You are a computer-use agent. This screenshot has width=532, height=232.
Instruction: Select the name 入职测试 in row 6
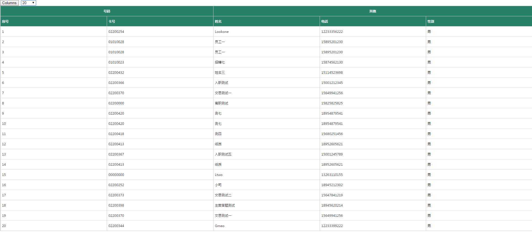pyautogui.click(x=222, y=83)
